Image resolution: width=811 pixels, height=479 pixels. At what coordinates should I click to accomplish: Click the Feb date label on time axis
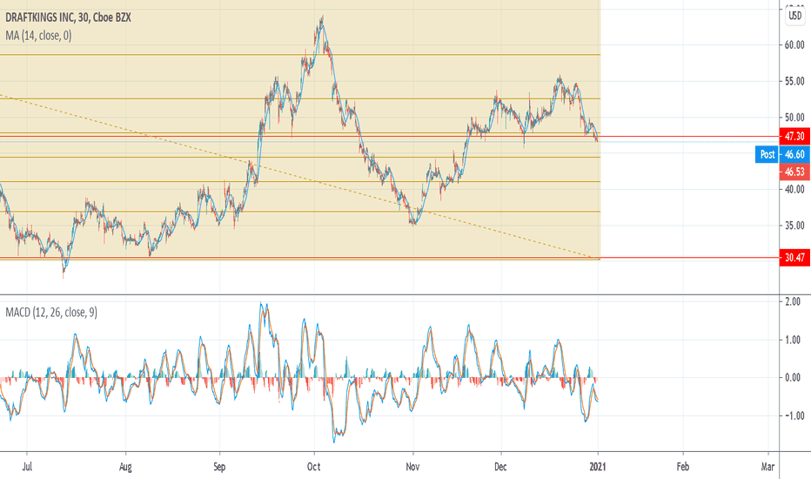coord(683,467)
